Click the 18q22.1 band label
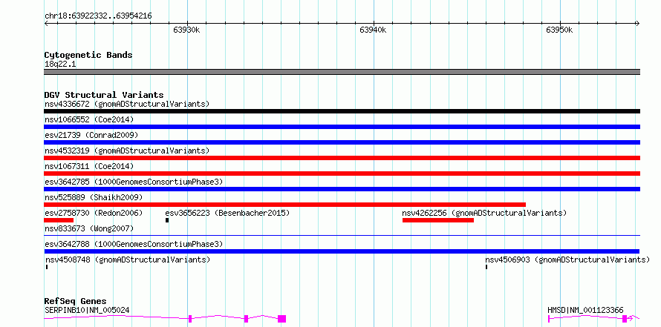This screenshot has width=661, height=327. click(60, 65)
